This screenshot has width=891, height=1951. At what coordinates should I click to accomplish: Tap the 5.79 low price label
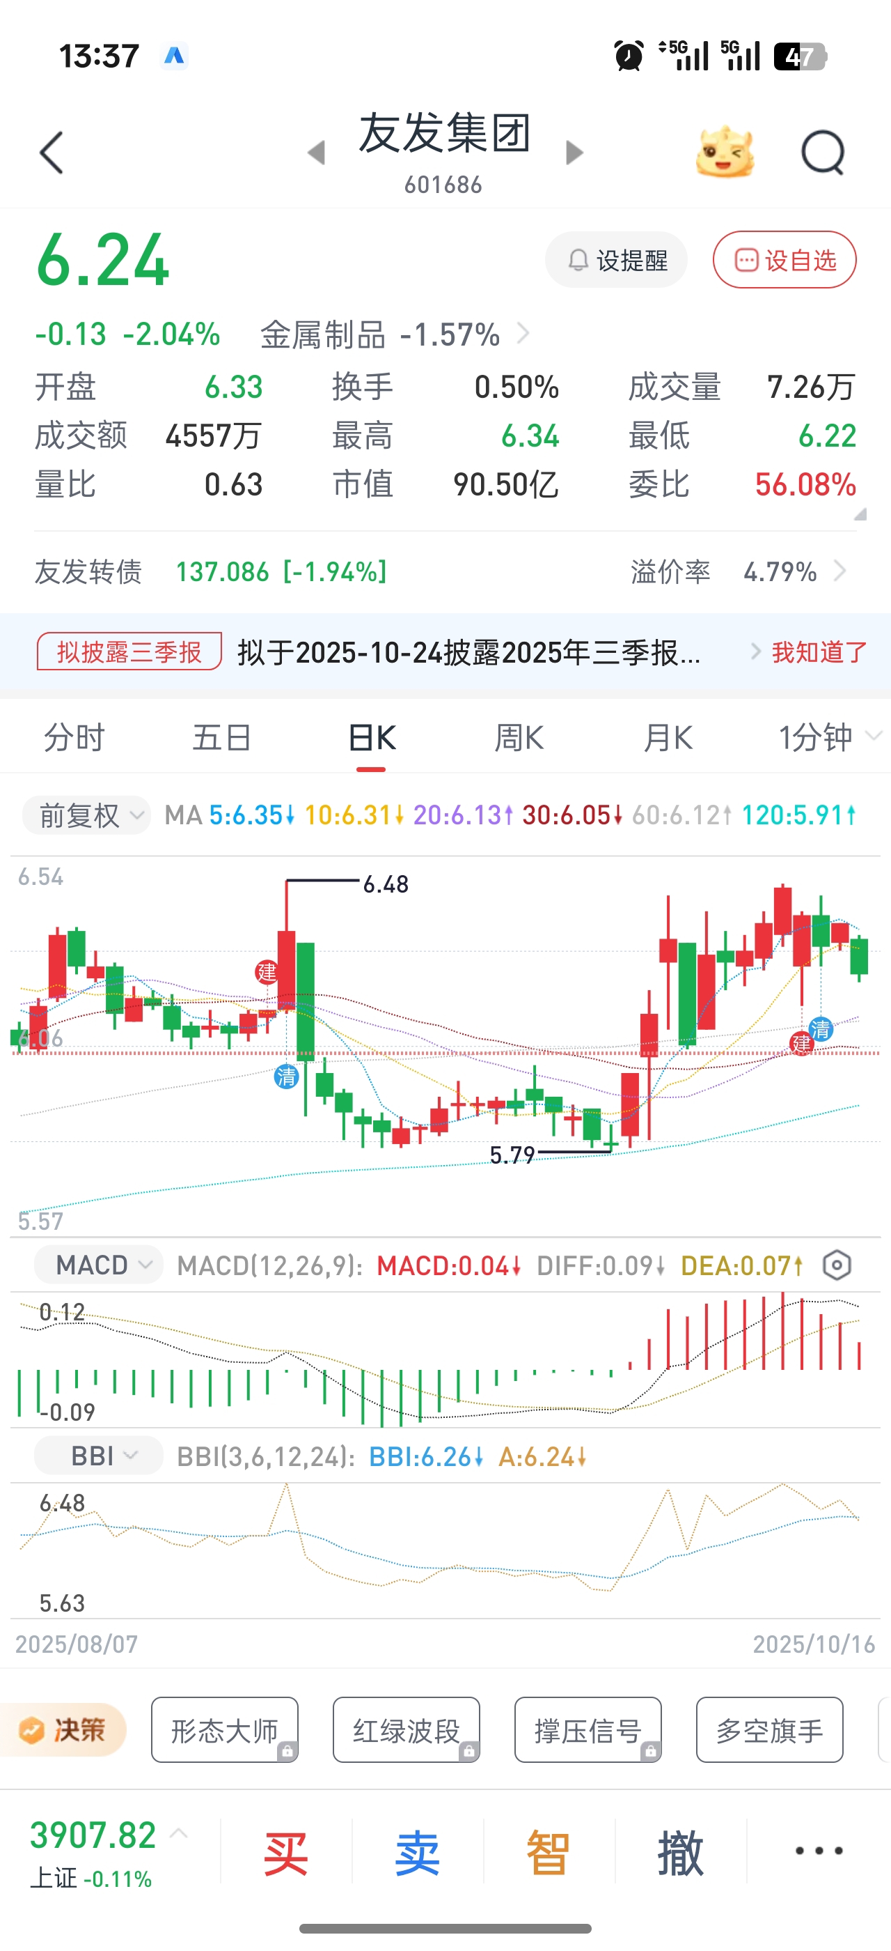pyautogui.click(x=512, y=1155)
